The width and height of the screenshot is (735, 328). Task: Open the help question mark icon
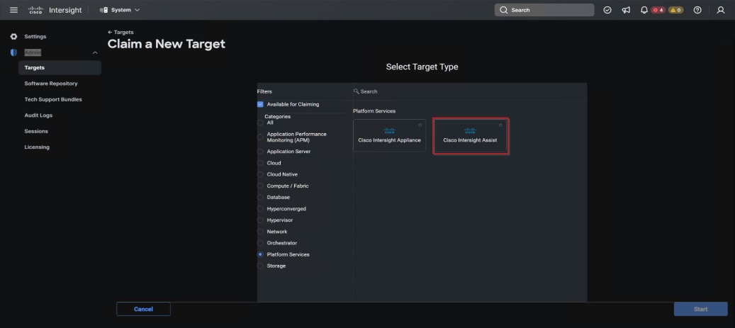pos(697,10)
